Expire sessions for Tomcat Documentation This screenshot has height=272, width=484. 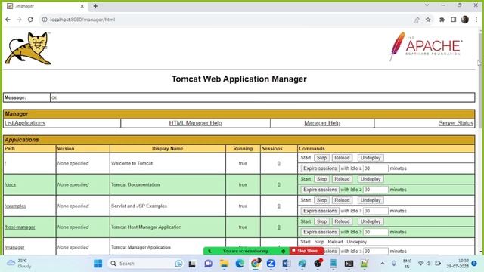pos(320,190)
